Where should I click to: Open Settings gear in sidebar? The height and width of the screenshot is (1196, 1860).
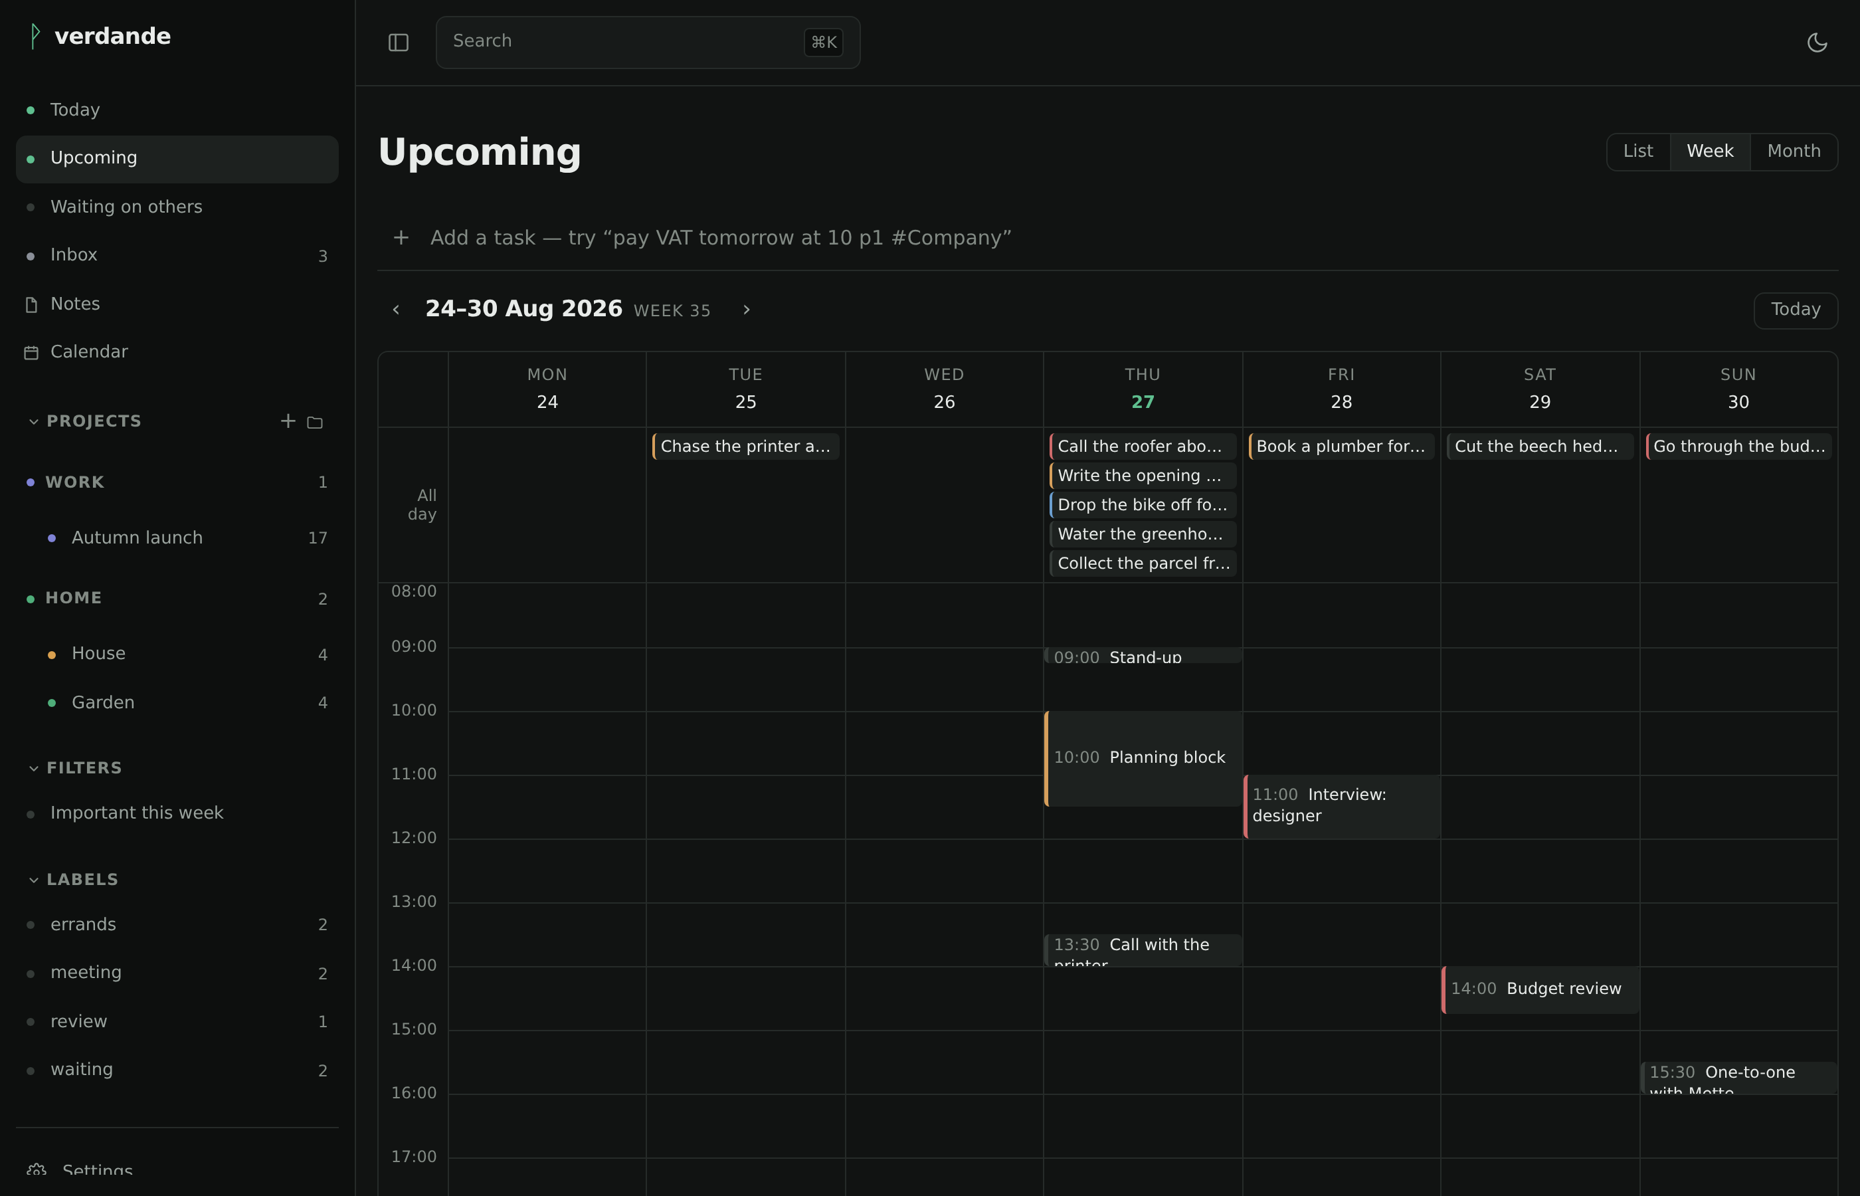tap(36, 1169)
